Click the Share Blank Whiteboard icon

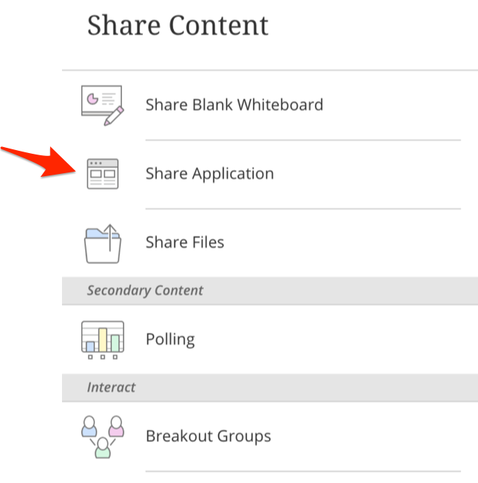pos(102,105)
